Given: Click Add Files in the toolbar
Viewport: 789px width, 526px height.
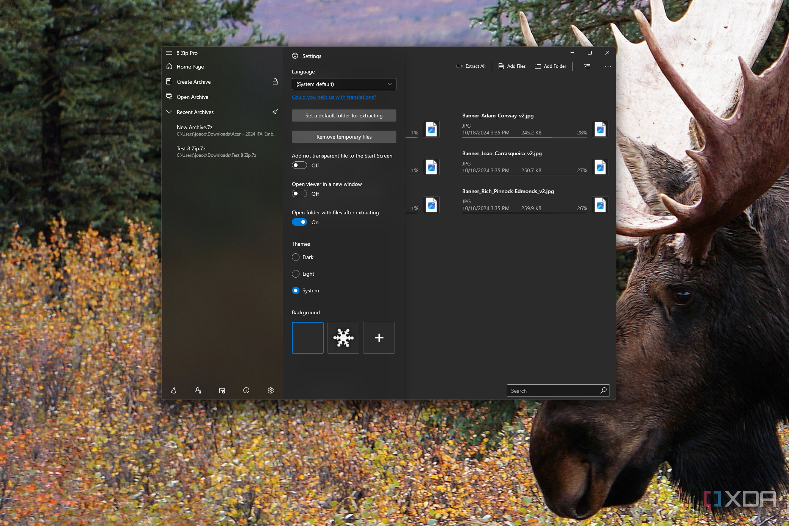Looking at the screenshot, I should click(x=512, y=66).
